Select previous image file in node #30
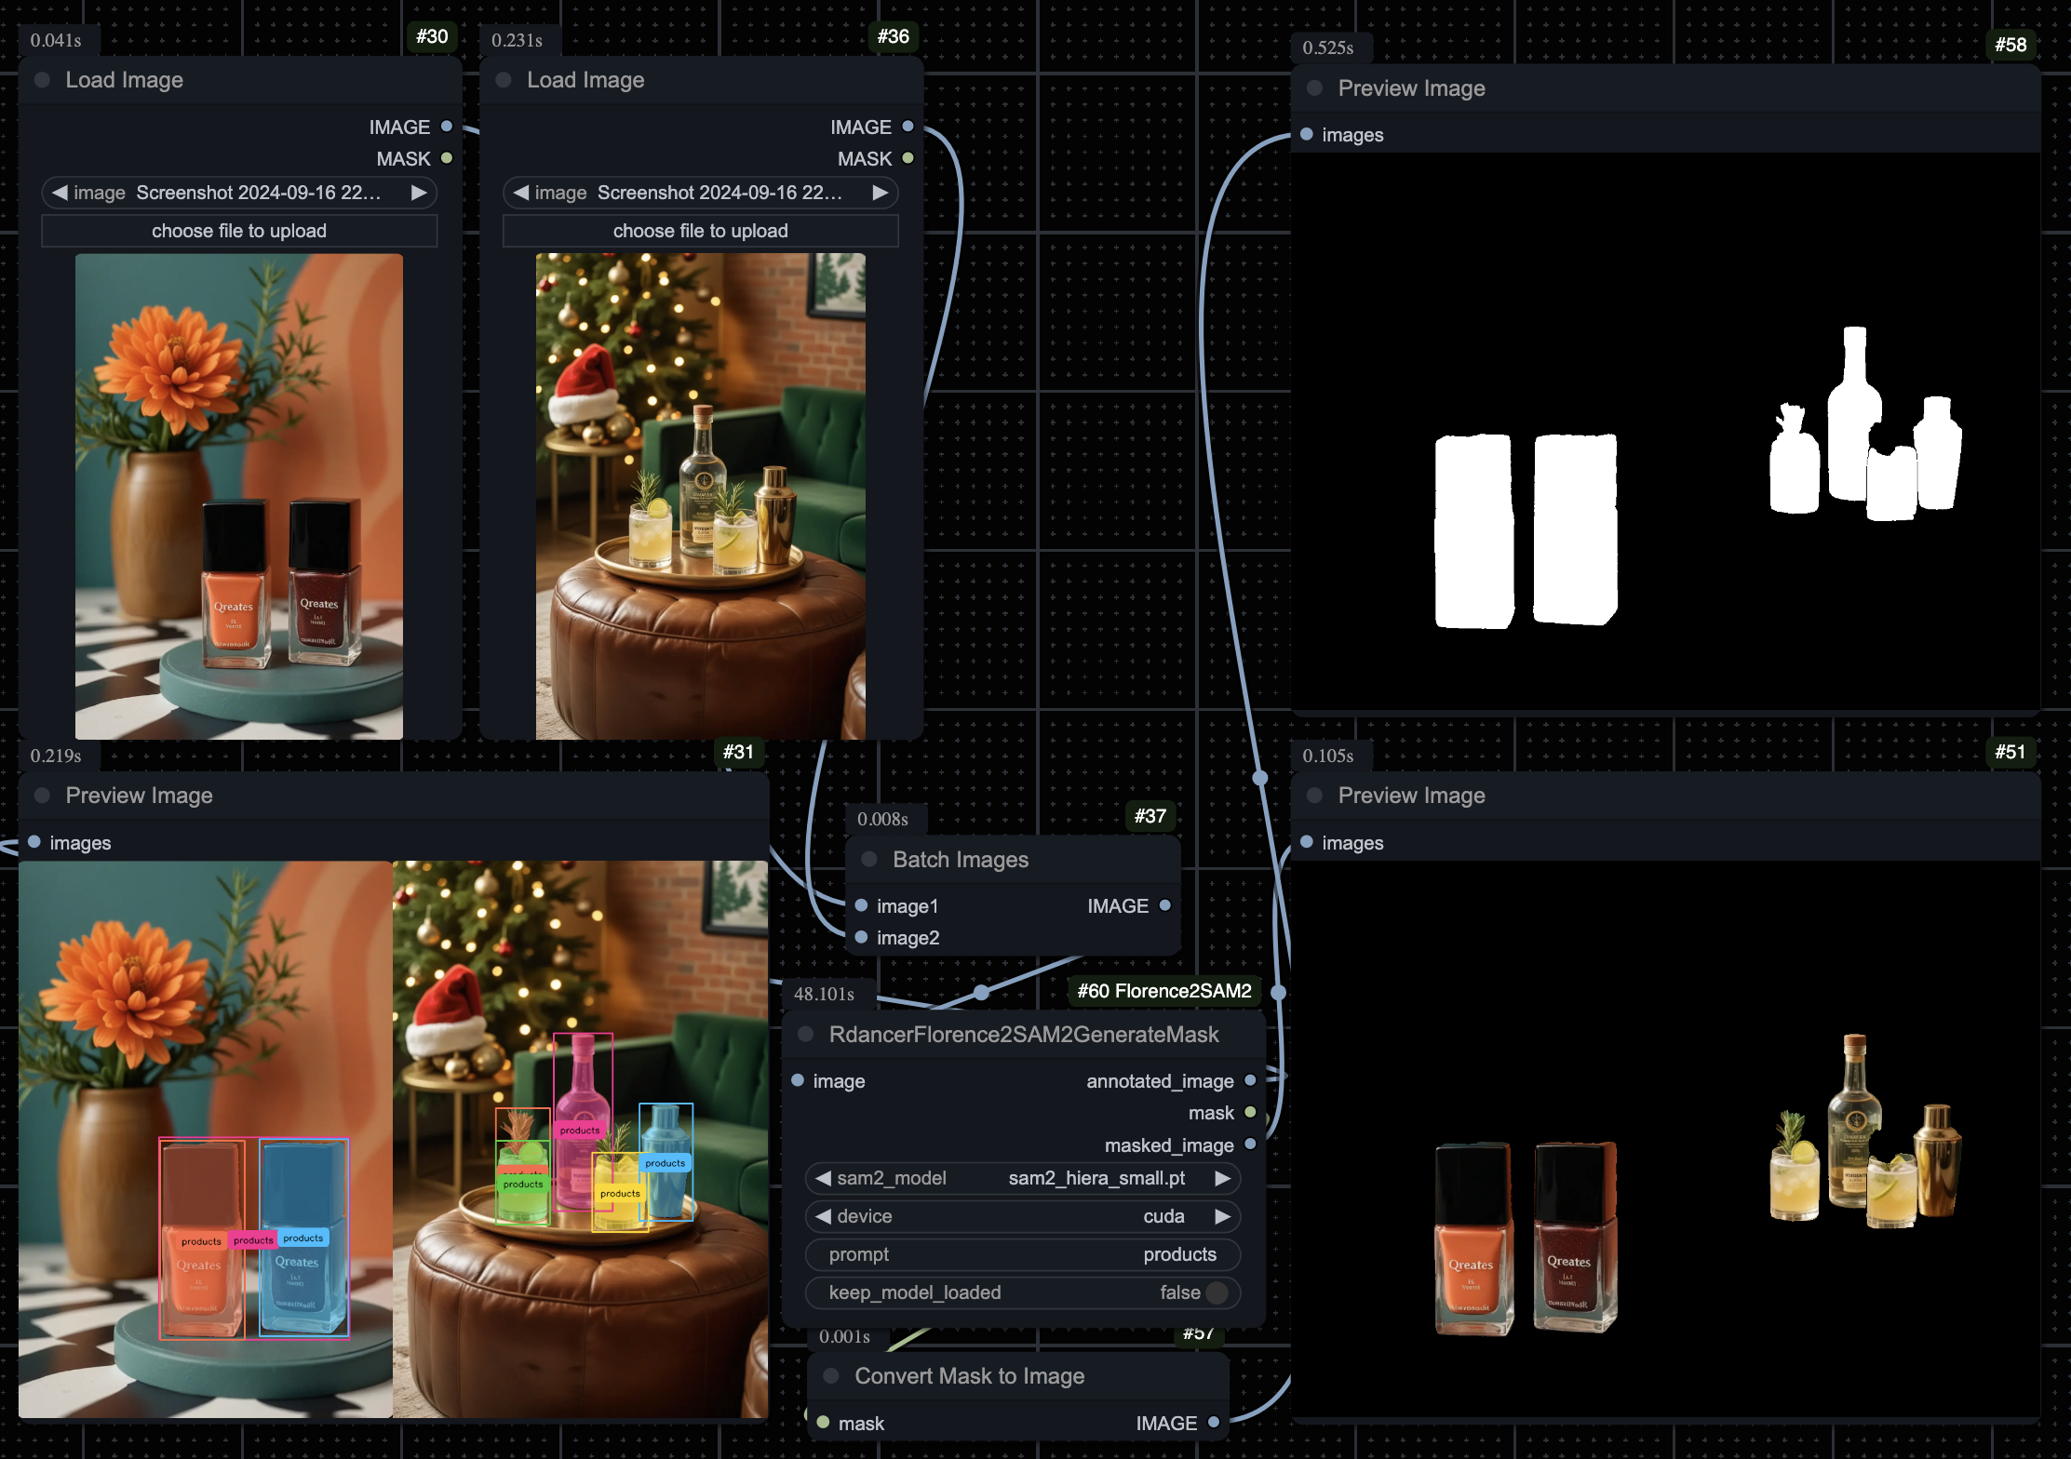The image size is (2071, 1459). (x=60, y=193)
